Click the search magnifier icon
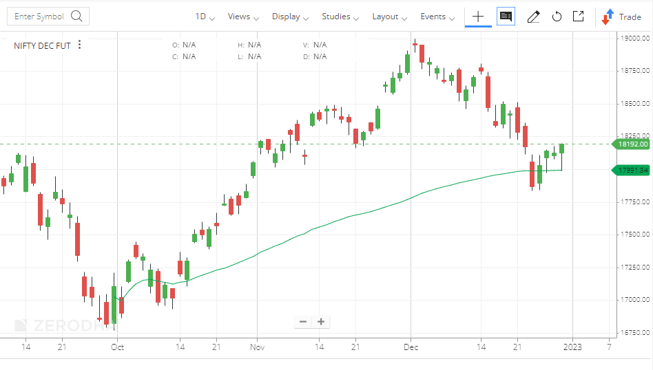This screenshot has width=653, height=370. [76, 17]
